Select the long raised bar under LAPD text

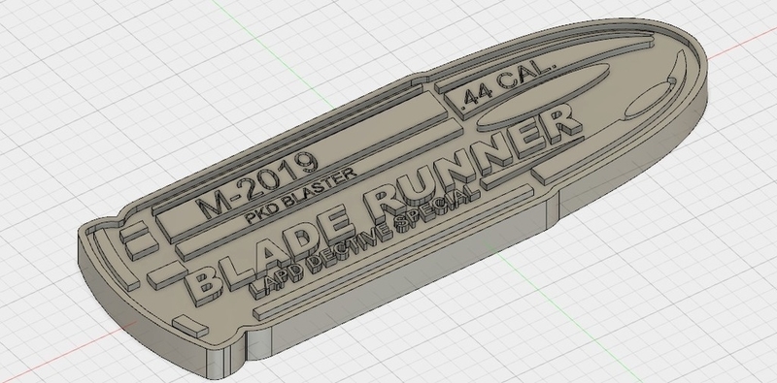coord(393,252)
